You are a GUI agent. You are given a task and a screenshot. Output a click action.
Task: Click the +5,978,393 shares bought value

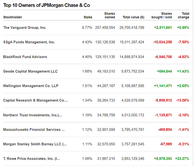[x=163, y=159]
